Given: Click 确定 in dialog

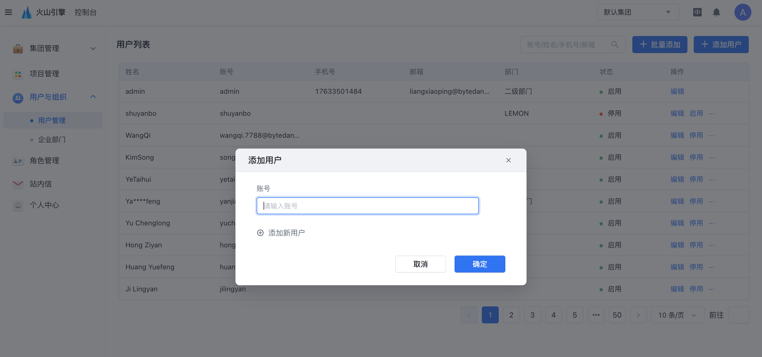Looking at the screenshot, I should (479, 264).
